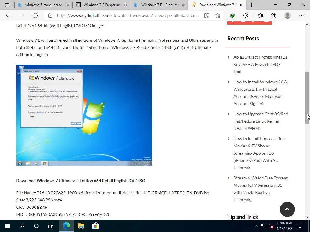Open Immersive Reader read-aloud icon
The image size is (310, 232).
[x=207, y=16]
